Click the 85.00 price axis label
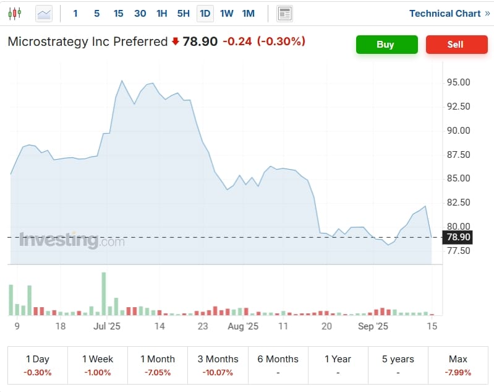 click(x=458, y=178)
